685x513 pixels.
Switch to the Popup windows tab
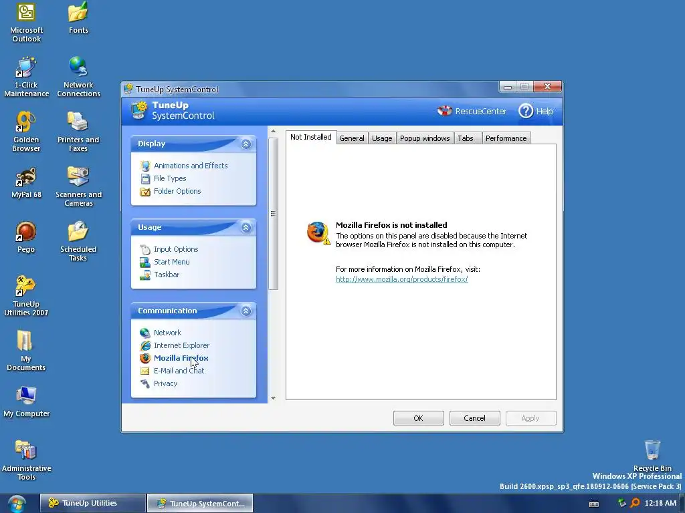click(x=425, y=138)
